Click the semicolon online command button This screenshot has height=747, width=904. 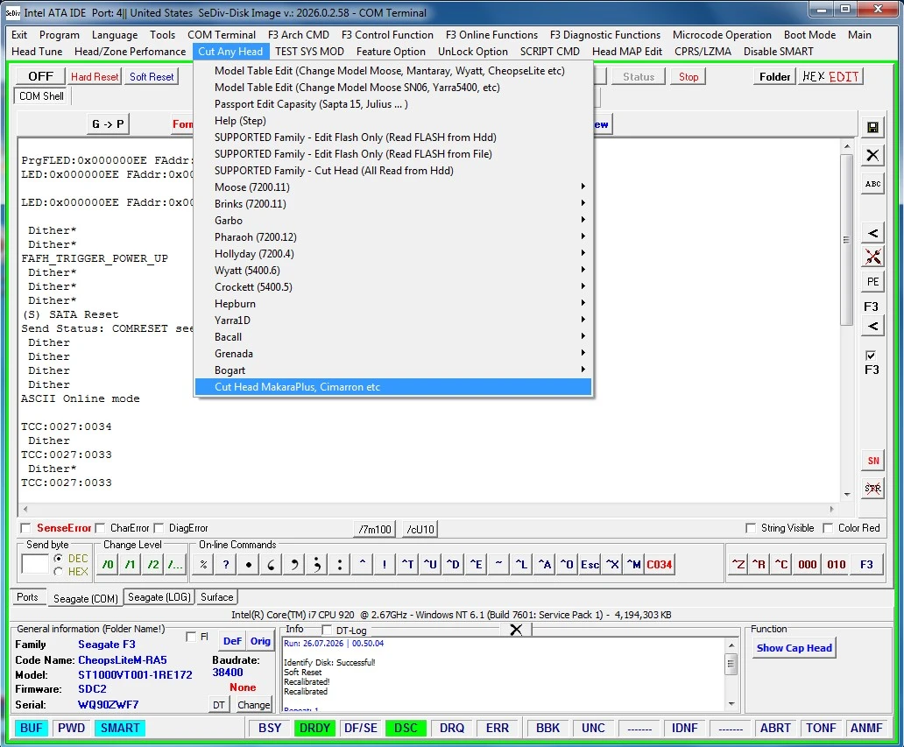(x=316, y=564)
